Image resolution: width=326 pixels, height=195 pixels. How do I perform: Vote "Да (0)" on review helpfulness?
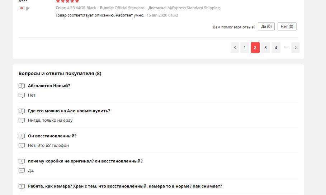266,26
